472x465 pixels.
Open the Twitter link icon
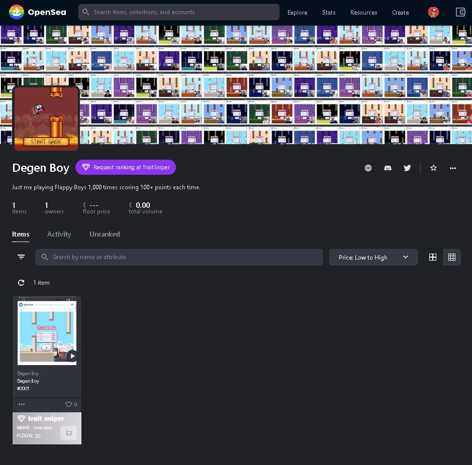(407, 168)
